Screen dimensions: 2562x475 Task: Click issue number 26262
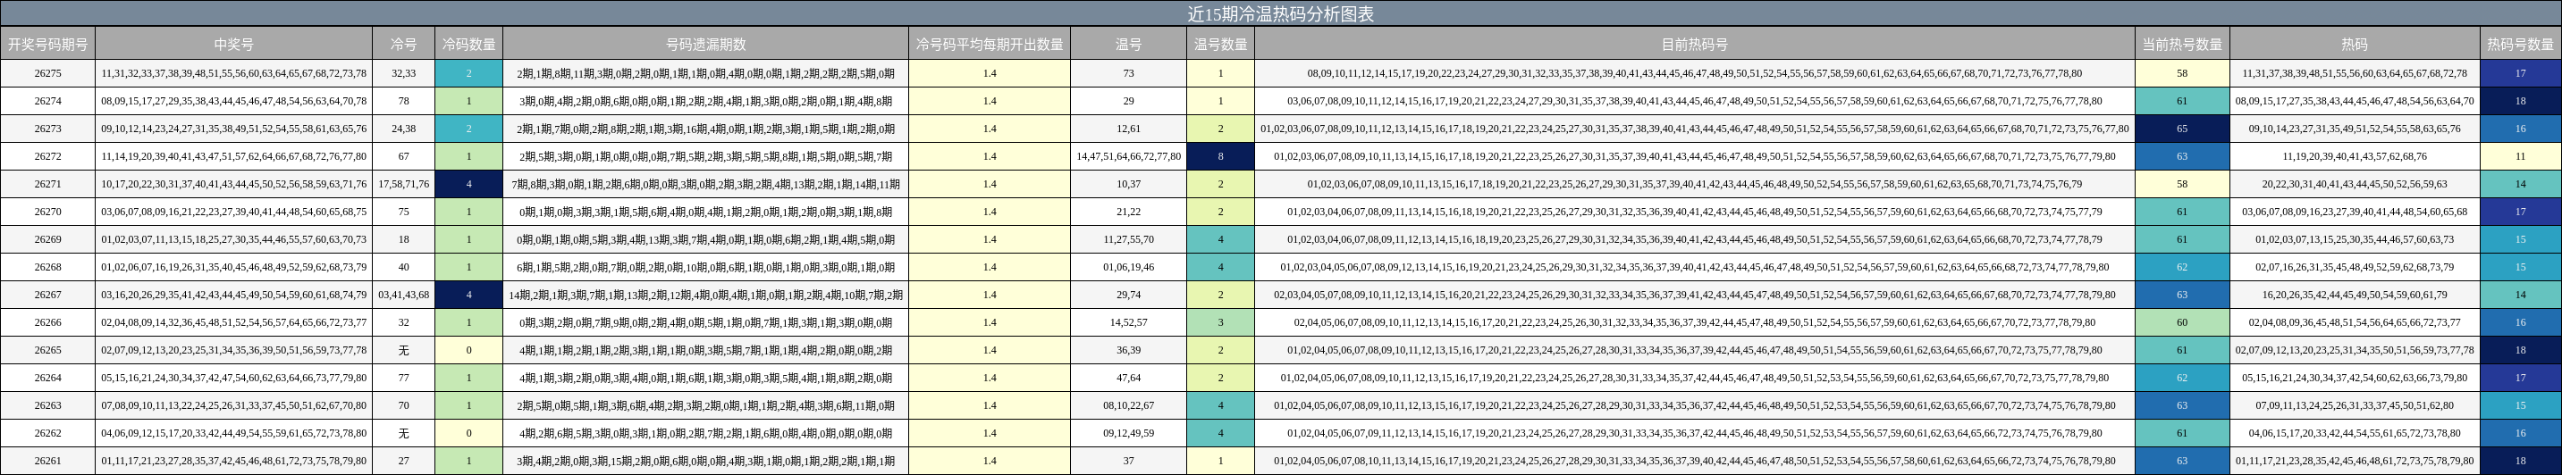point(47,433)
